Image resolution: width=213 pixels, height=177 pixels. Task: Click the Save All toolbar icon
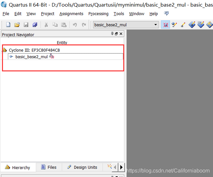click(x=35, y=25)
